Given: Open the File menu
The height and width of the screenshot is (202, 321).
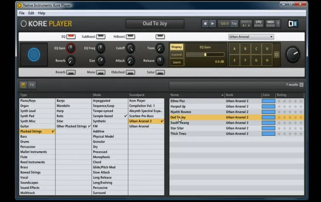Looking at the screenshot, I should point(22,13).
